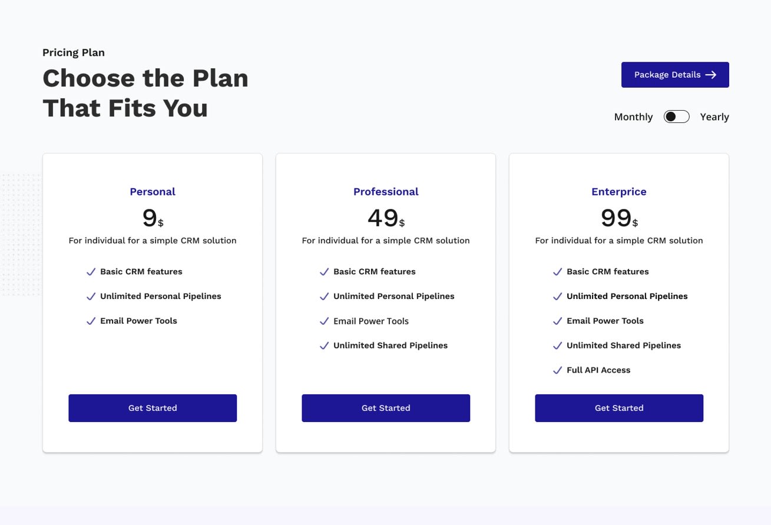Click the Personal plan title

coord(153,192)
